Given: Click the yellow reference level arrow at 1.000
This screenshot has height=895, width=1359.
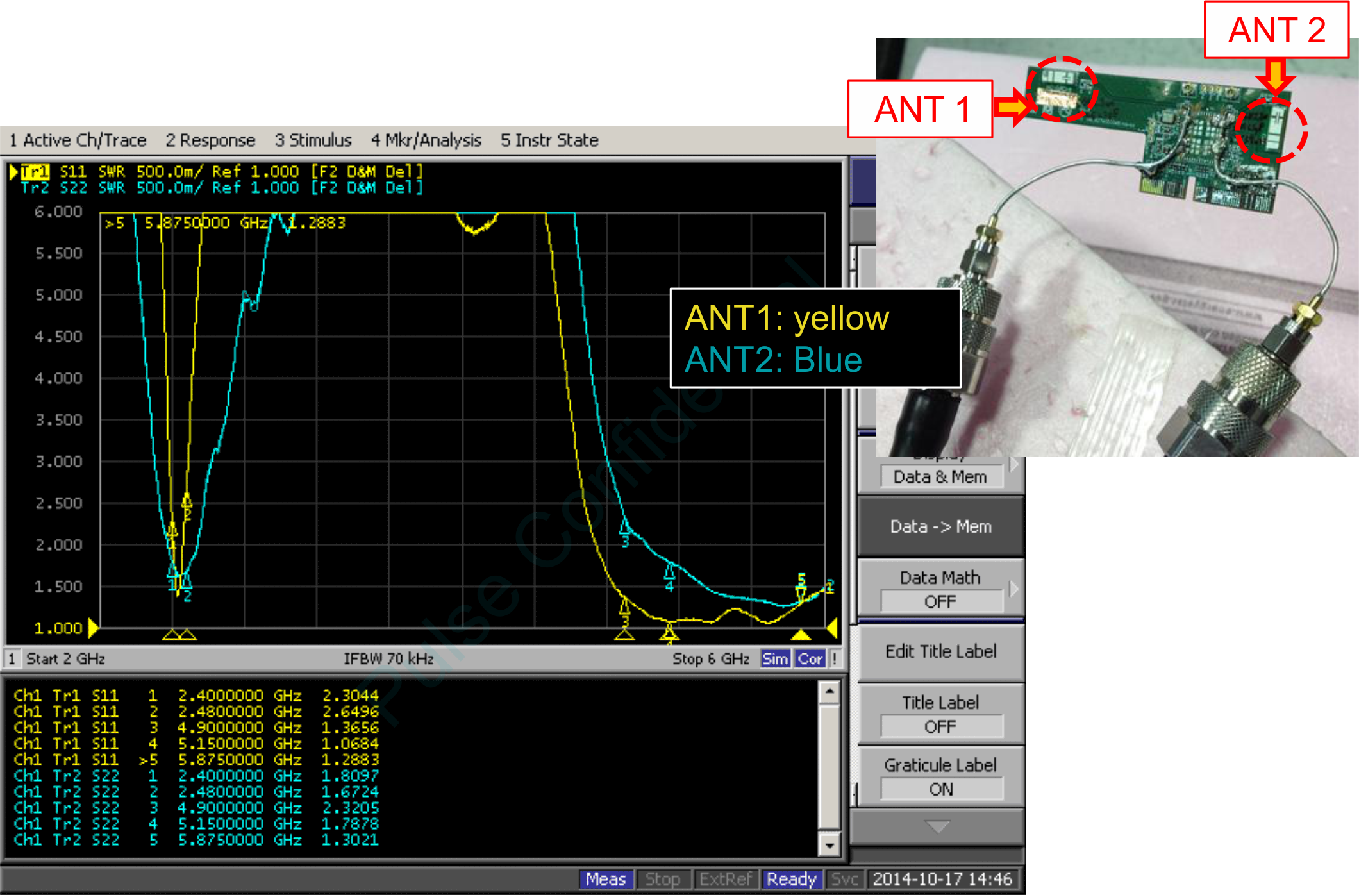Looking at the screenshot, I should pyautogui.click(x=93, y=628).
